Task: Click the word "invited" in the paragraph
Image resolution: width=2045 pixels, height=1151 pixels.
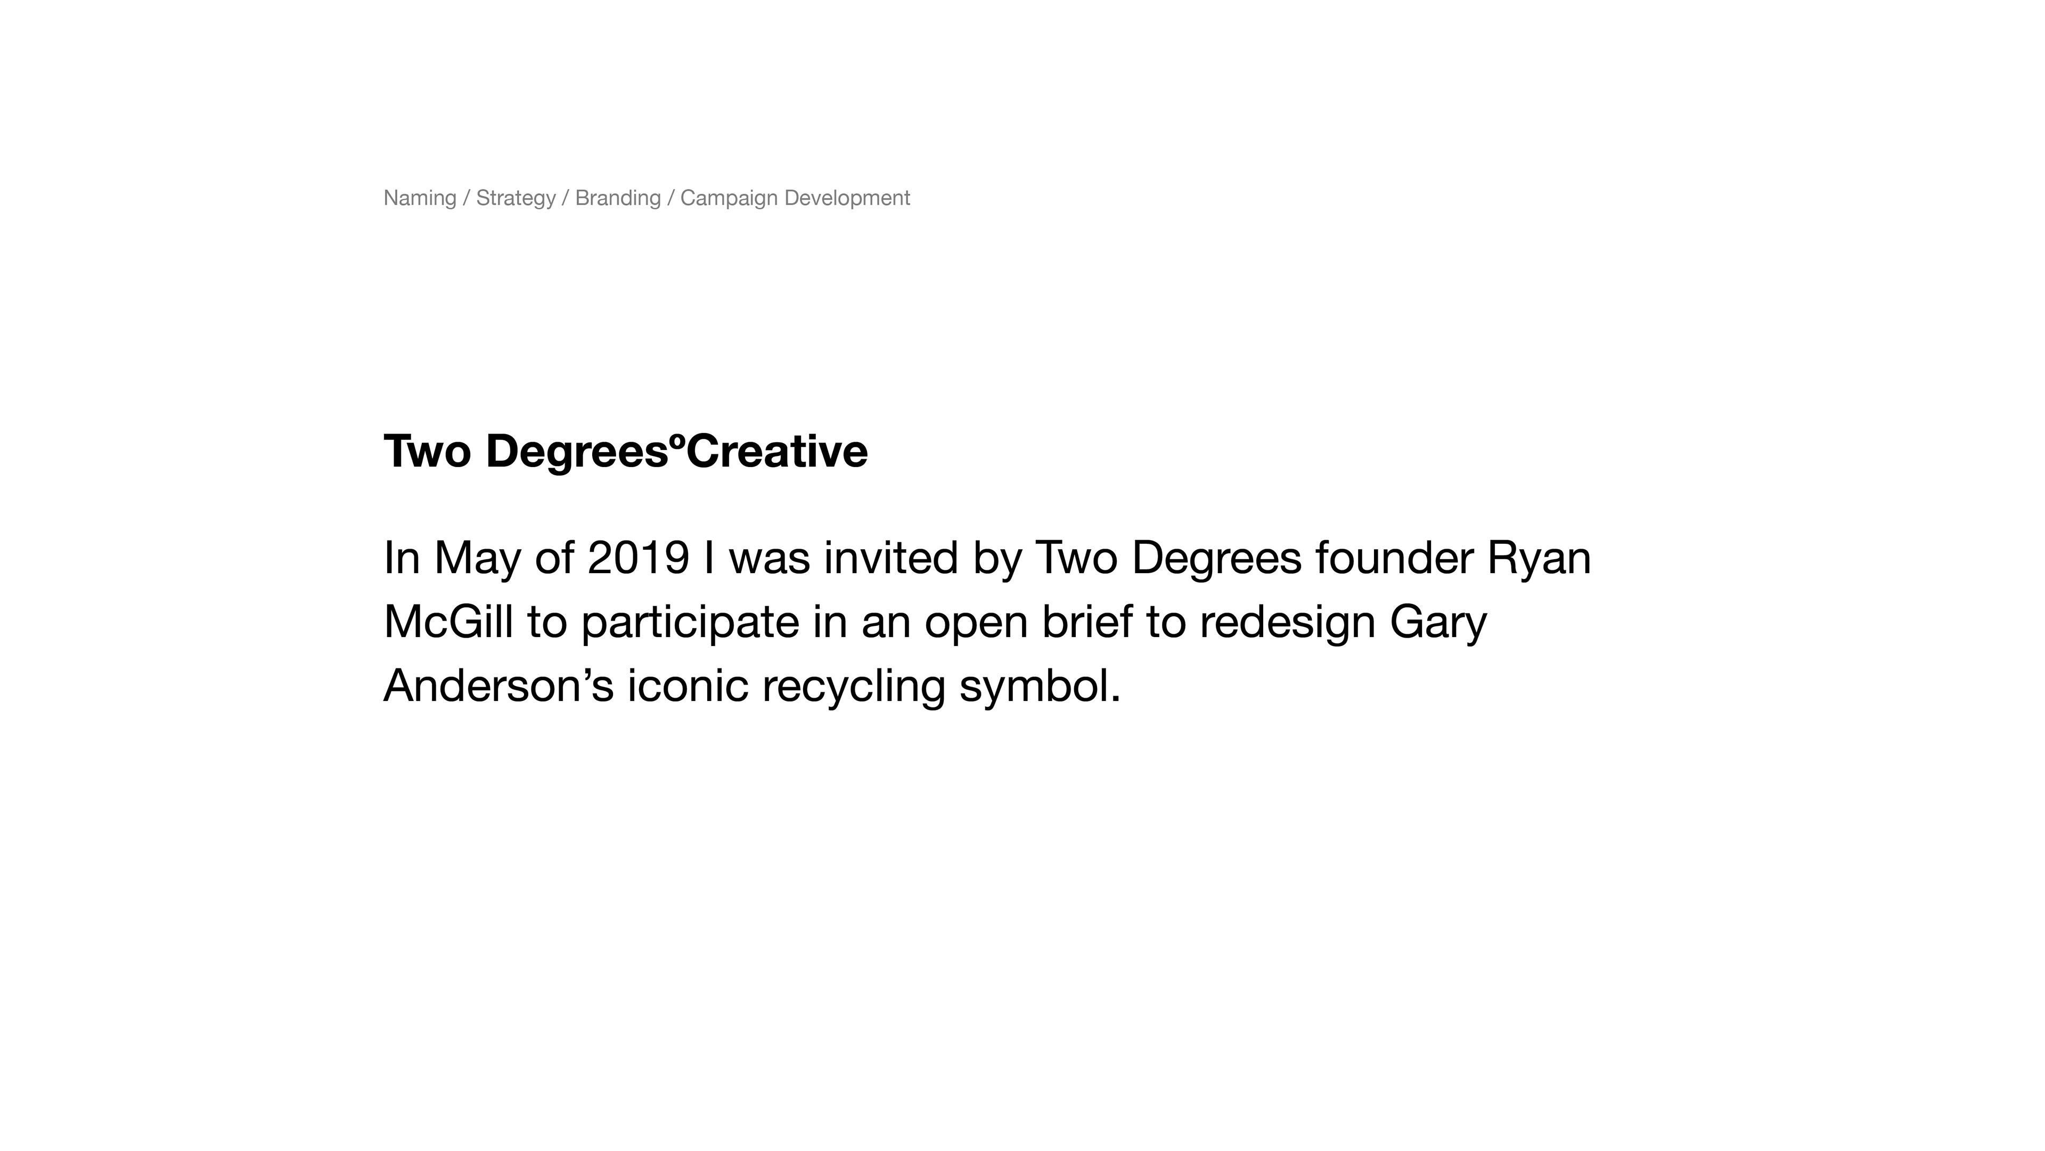Action: 891,558
